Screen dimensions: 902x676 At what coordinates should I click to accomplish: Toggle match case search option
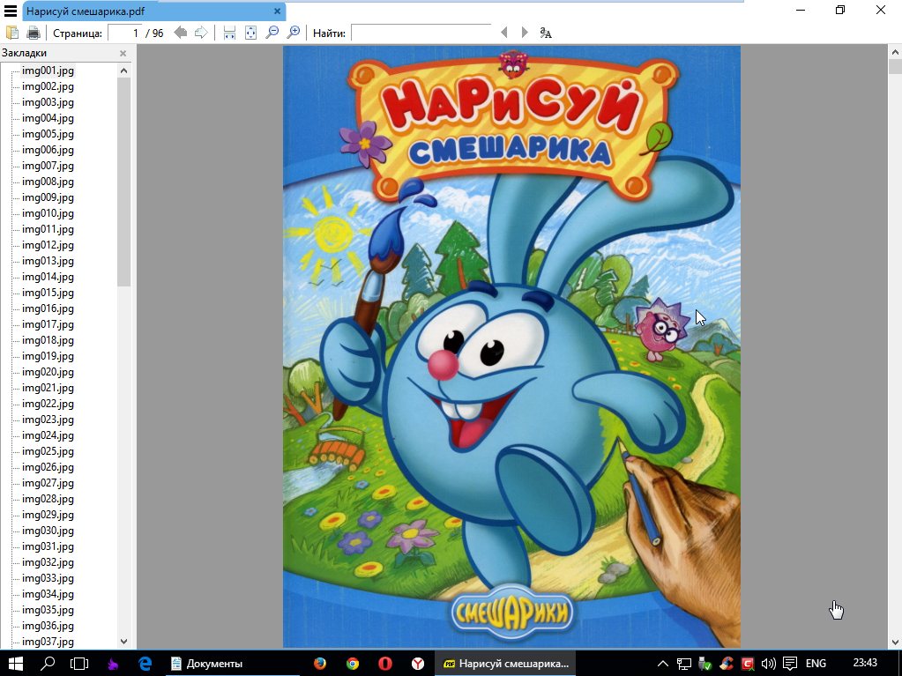[x=546, y=33]
